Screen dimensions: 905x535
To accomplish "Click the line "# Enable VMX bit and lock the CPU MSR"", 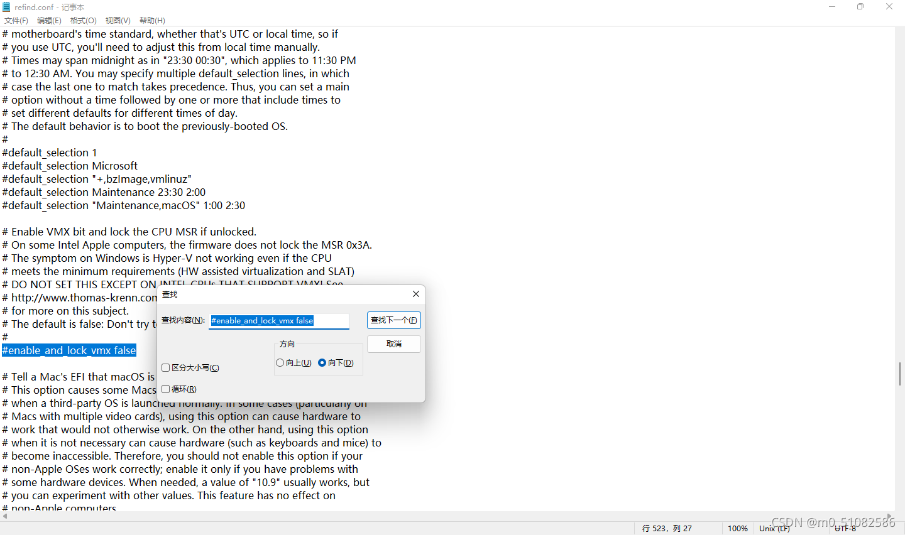I will click(x=129, y=232).
